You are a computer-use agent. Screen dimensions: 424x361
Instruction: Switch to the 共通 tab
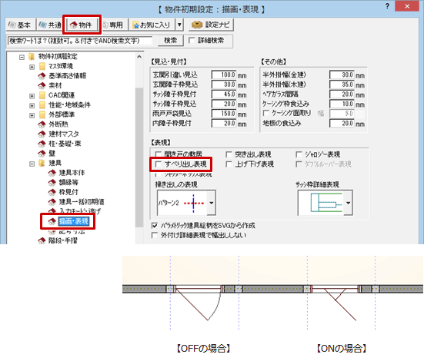(50, 25)
